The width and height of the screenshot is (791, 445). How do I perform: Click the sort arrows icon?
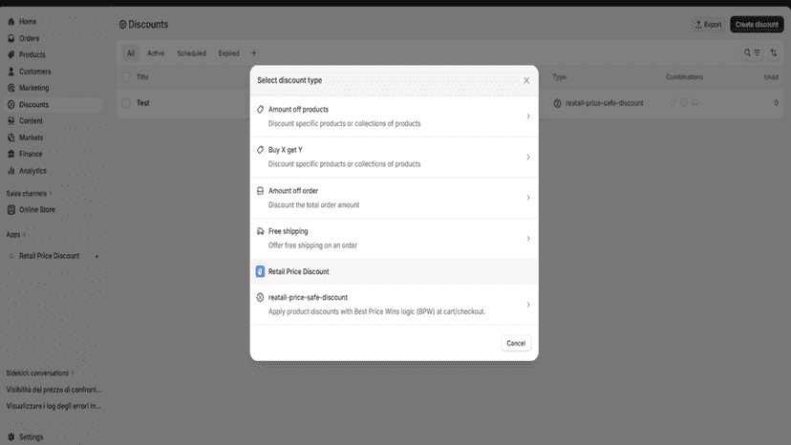click(x=774, y=53)
